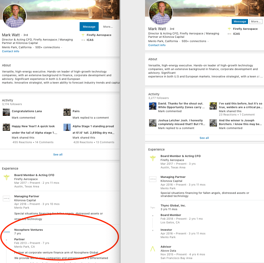Open the 'Alpha Stage 1 standing proud' post thumbnail
The image size is (264, 263).
(x=67, y=127)
